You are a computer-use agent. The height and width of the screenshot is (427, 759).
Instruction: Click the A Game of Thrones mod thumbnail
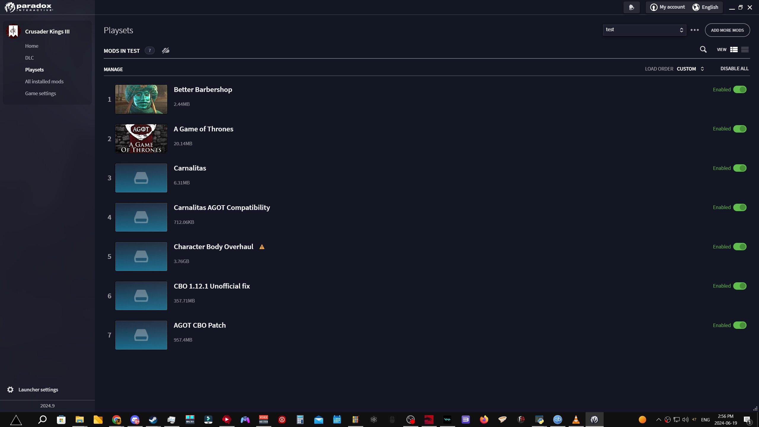point(141,138)
